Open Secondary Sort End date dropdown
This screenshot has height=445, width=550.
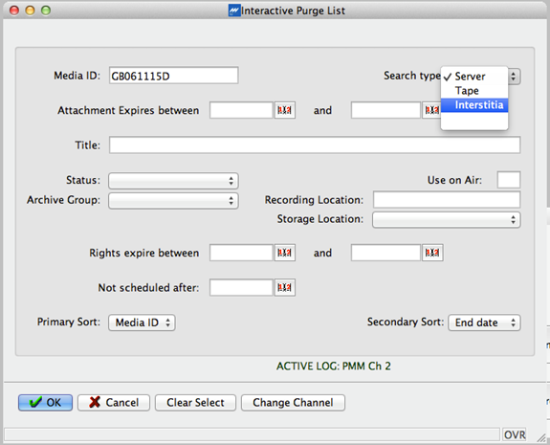pos(484,323)
